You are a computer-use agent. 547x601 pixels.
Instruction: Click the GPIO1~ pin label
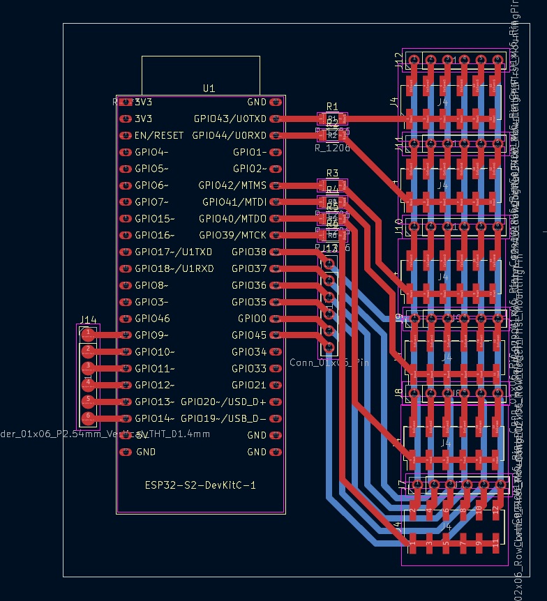tap(250, 152)
